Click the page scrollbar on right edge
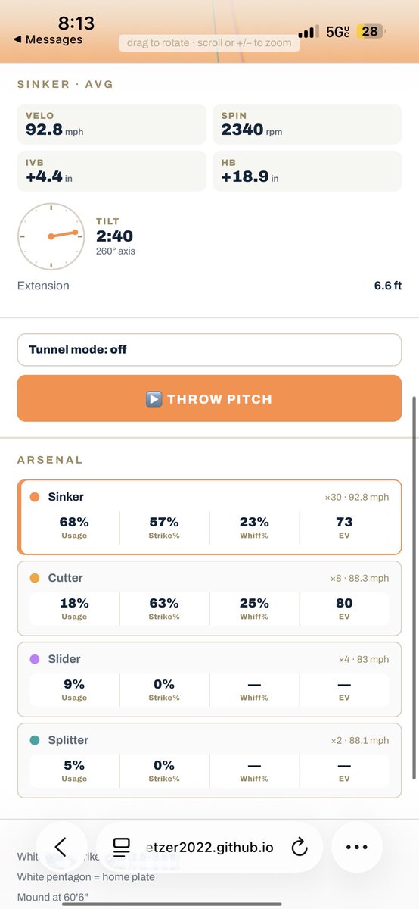Image resolution: width=419 pixels, height=909 pixels. click(414, 587)
